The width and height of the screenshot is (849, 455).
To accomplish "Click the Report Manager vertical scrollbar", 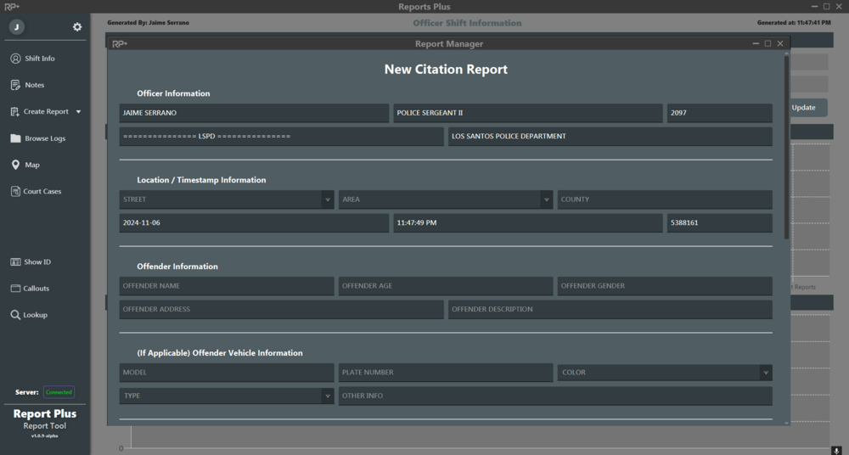I will tap(786, 144).
